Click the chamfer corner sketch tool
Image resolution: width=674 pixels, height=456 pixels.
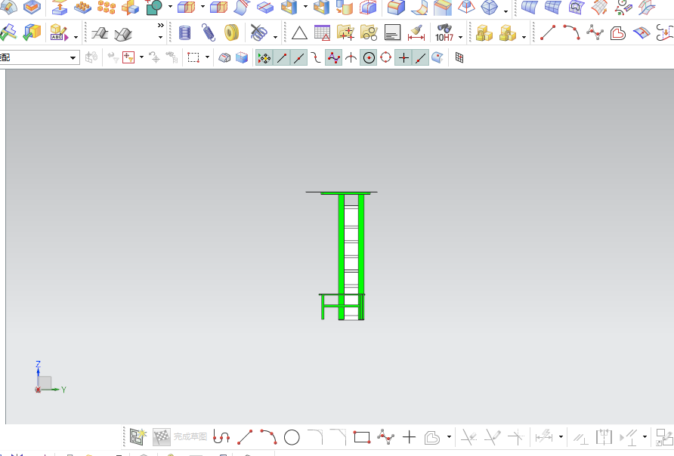click(339, 438)
